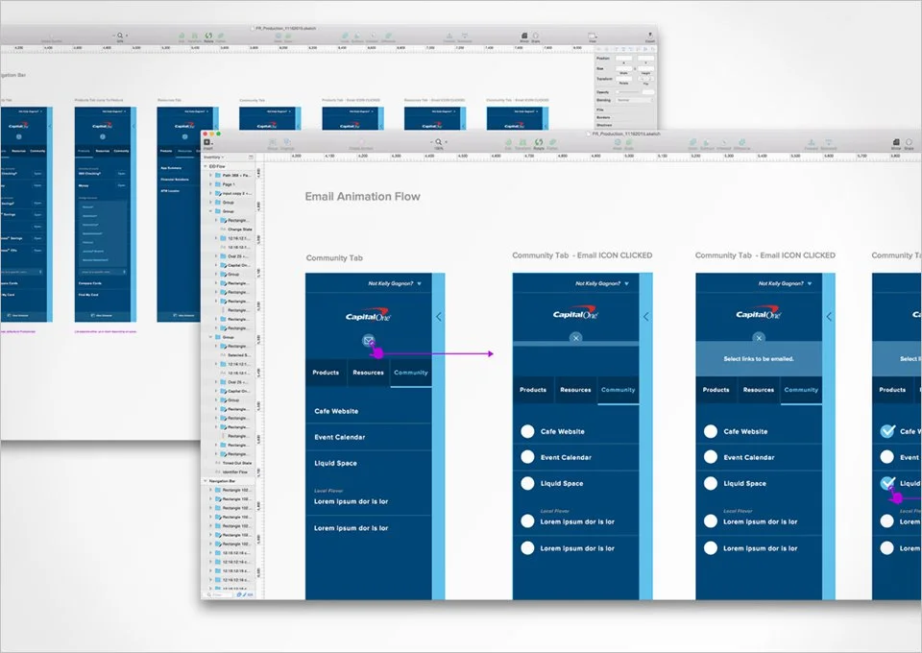
Task: Click the Export icon in back window toolbar
Action: pyautogui.click(x=650, y=36)
